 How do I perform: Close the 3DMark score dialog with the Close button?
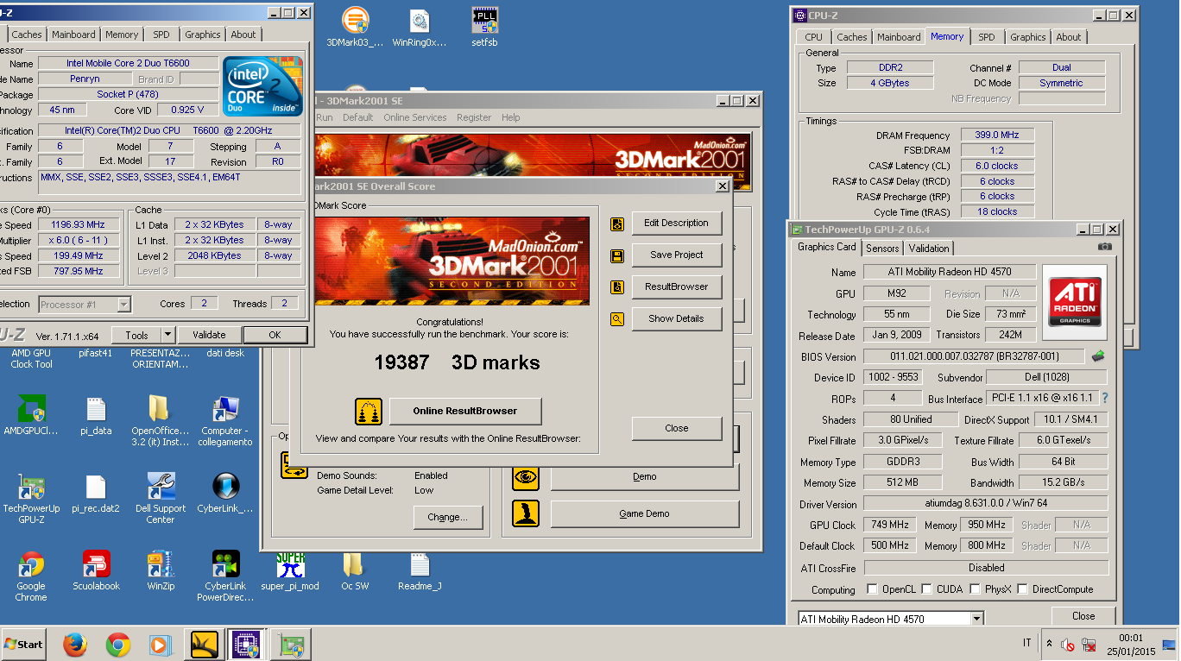click(x=676, y=428)
